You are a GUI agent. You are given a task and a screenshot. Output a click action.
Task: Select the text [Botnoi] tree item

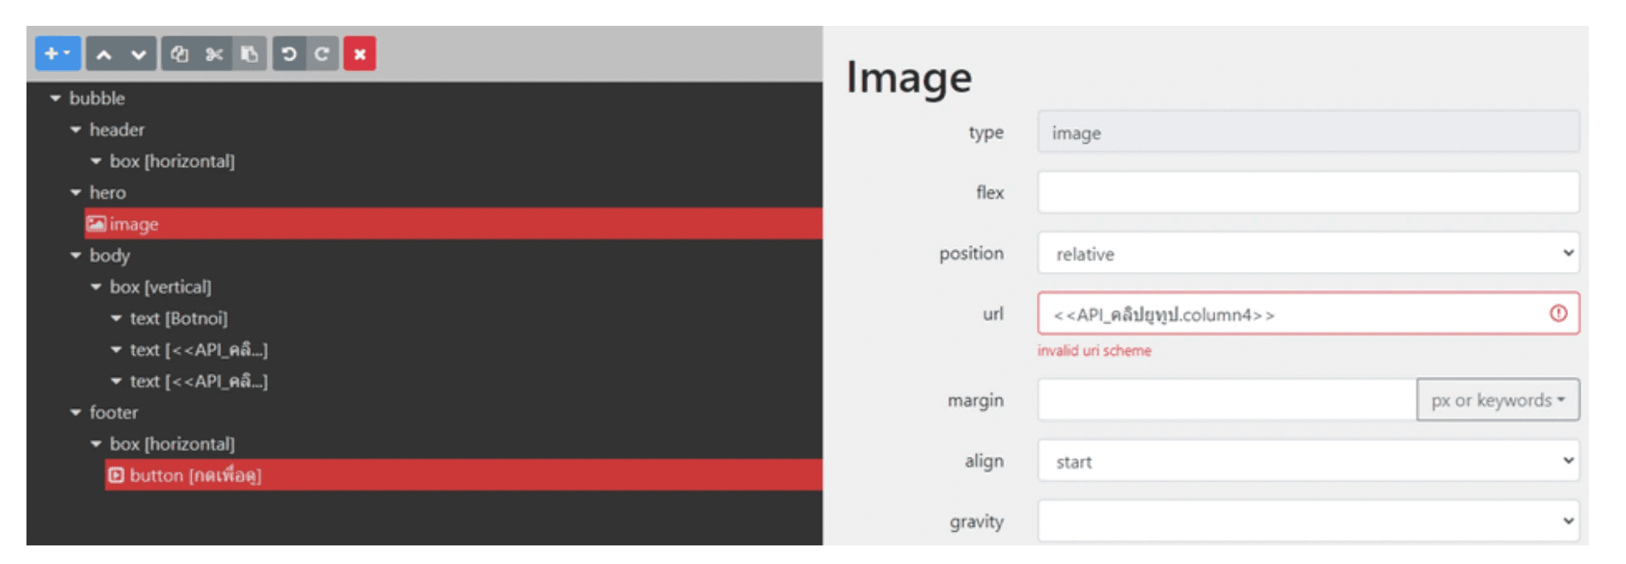(x=178, y=318)
